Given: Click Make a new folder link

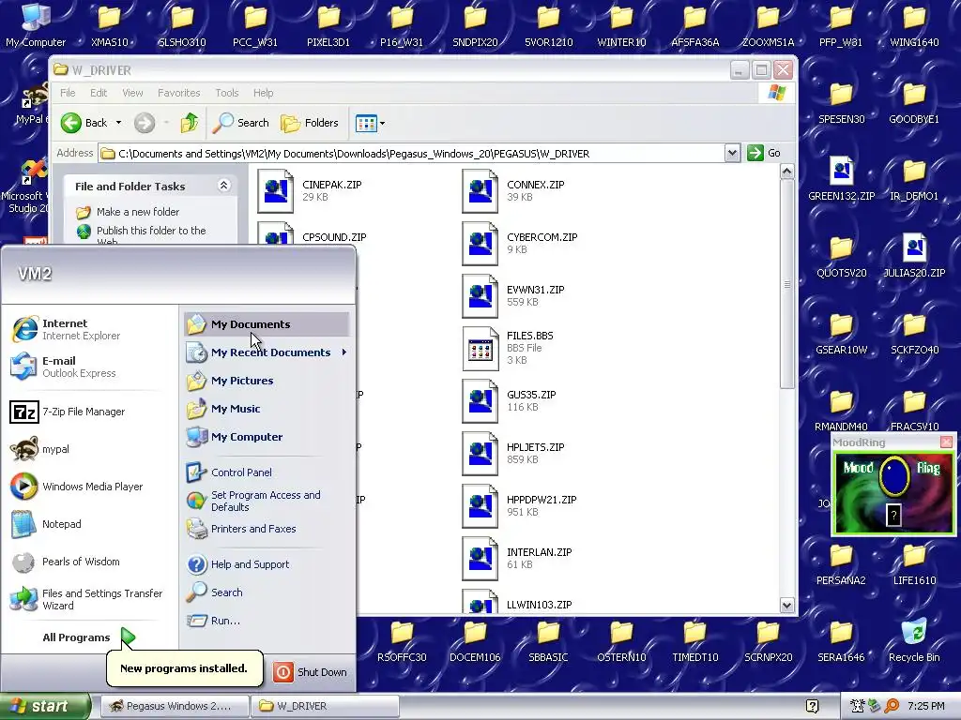Looking at the screenshot, I should (x=138, y=212).
